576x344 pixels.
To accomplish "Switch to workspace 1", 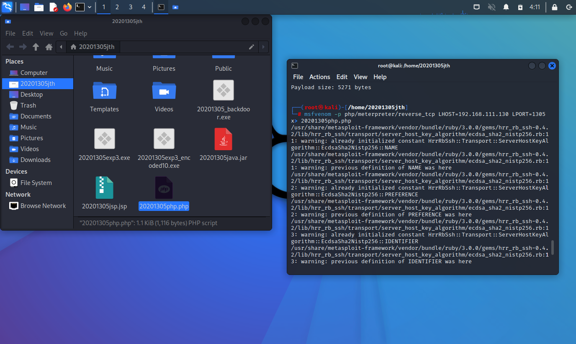I will pyautogui.click(x=104, y=7).
